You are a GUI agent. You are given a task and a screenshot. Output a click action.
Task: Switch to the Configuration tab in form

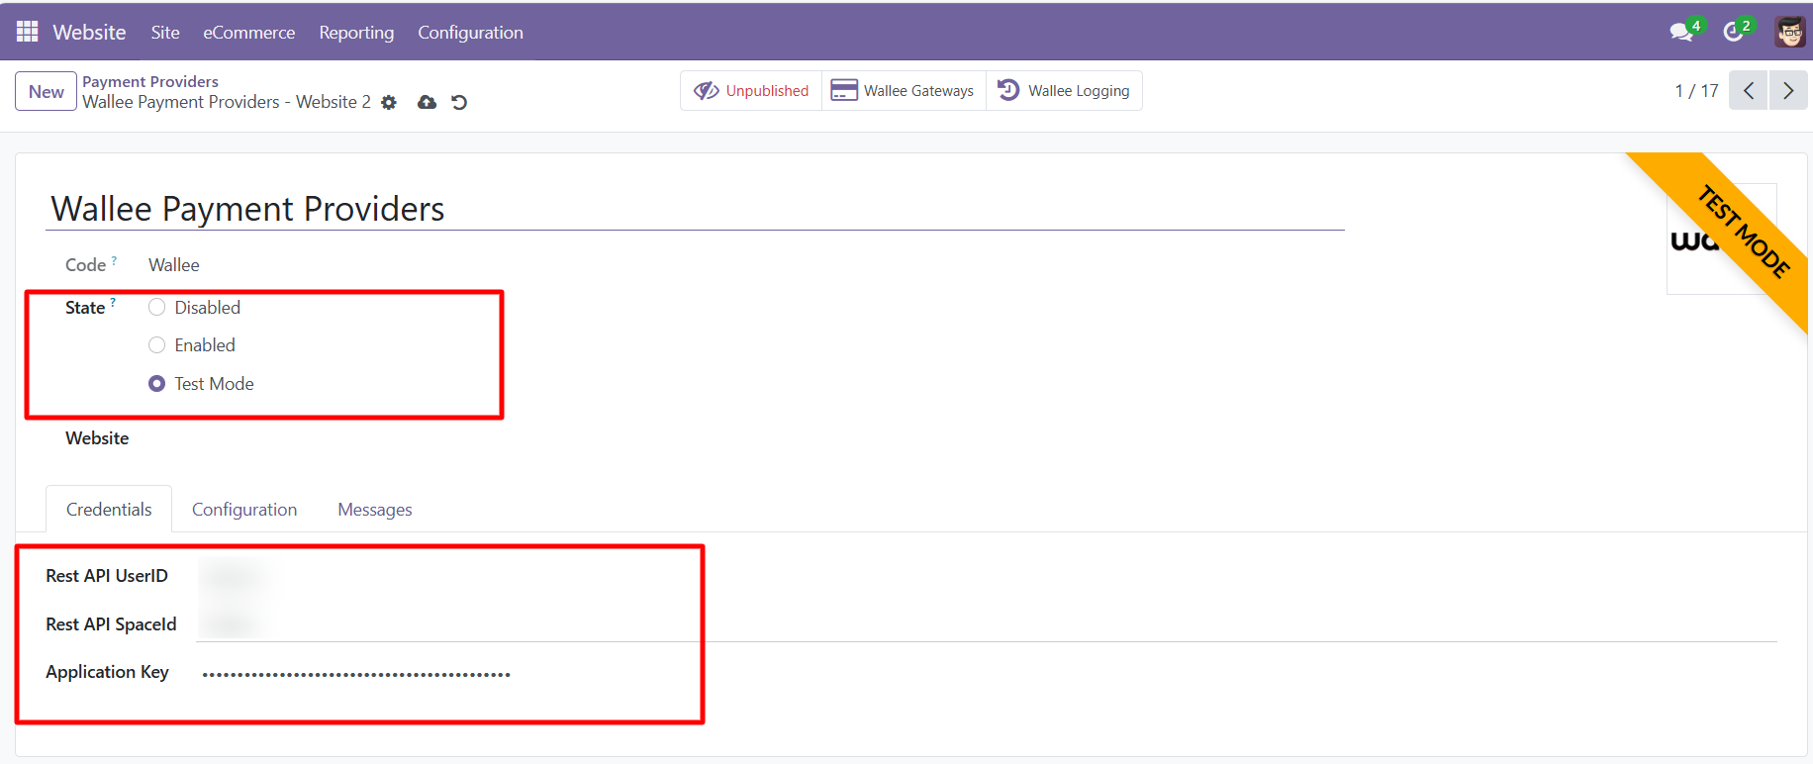point(244,510)
